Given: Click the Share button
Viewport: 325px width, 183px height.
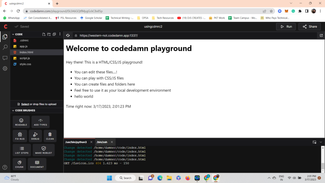Looking at the screenshot, I should pos(310,27).
